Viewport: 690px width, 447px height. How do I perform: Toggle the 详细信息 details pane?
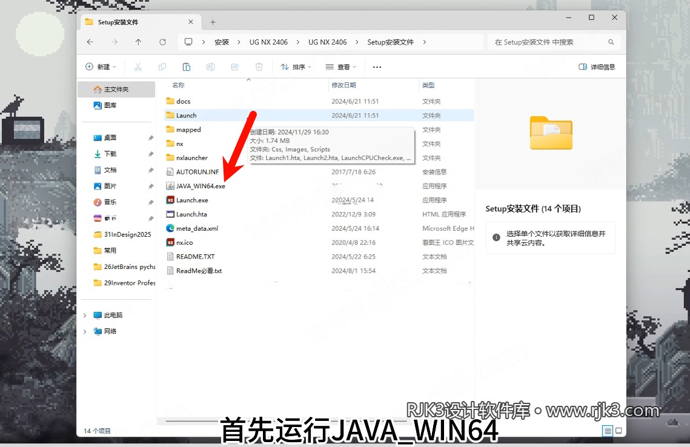tap(597, 67)
